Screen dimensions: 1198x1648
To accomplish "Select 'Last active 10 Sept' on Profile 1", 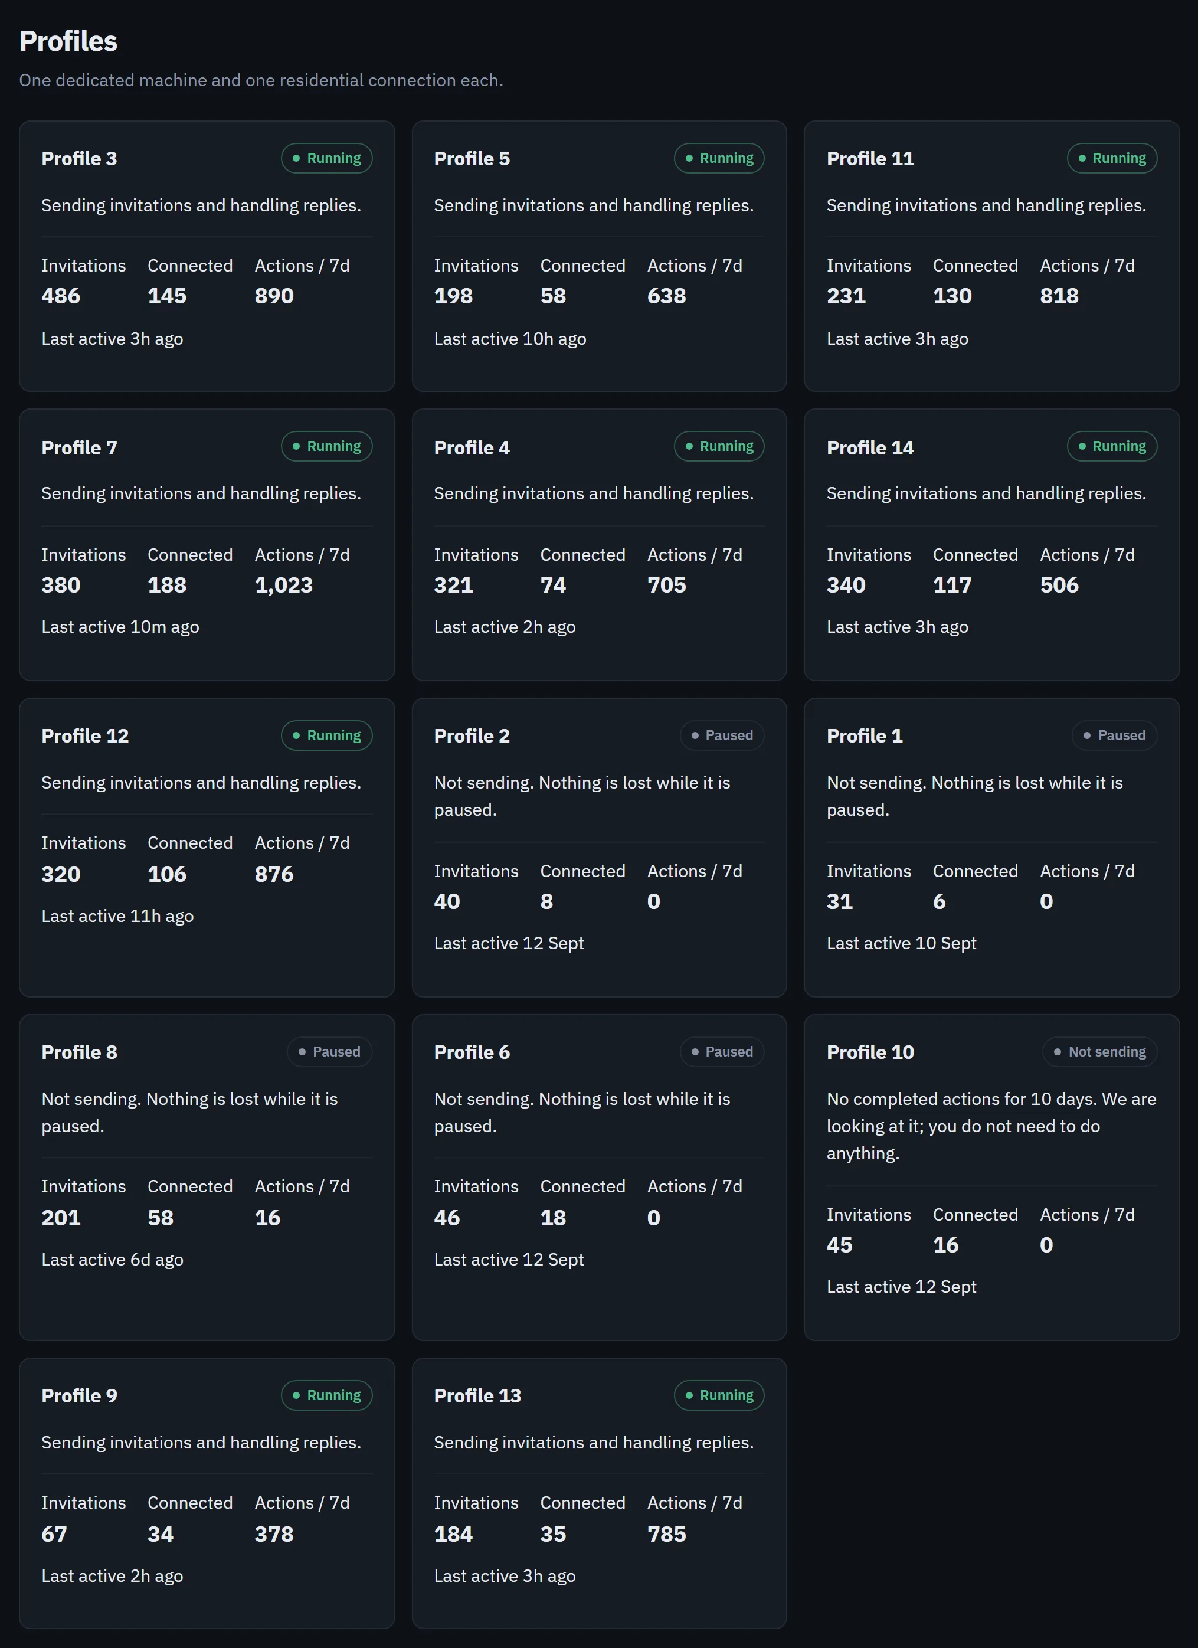I will coord(902,943).
